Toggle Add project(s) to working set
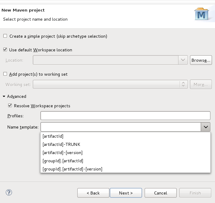This screenshot has width=215, height=203. 5,74
